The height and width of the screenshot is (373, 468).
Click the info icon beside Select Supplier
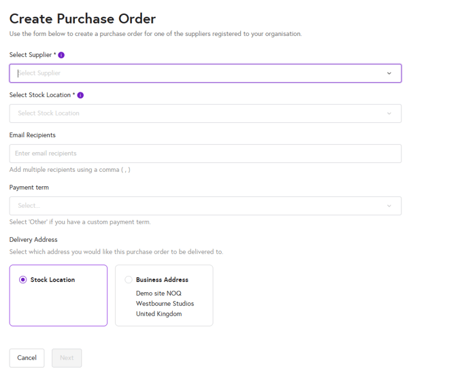pos(61,55)
